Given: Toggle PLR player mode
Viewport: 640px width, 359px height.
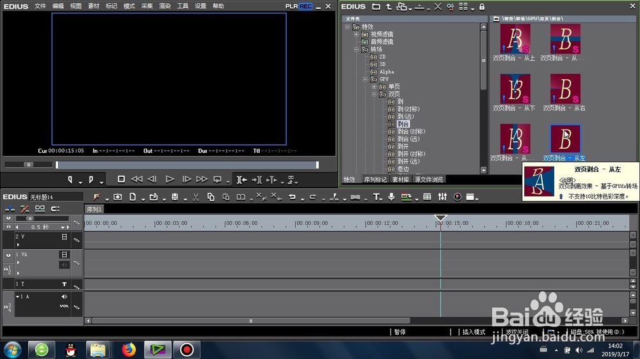Looking at the screenshot, I should (x=291, y=6).
